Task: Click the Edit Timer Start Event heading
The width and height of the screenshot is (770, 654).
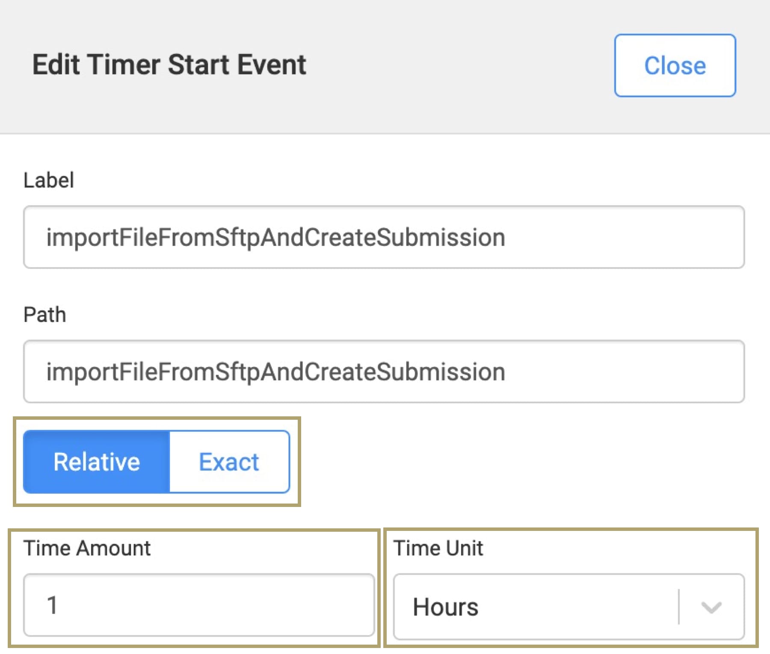Action: (x=169, y=65)
